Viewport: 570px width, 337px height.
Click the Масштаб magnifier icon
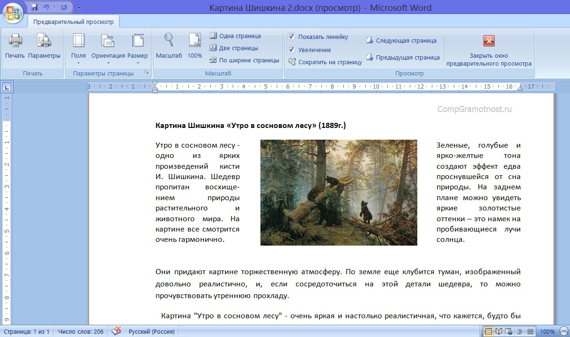(x=169, y=46)
